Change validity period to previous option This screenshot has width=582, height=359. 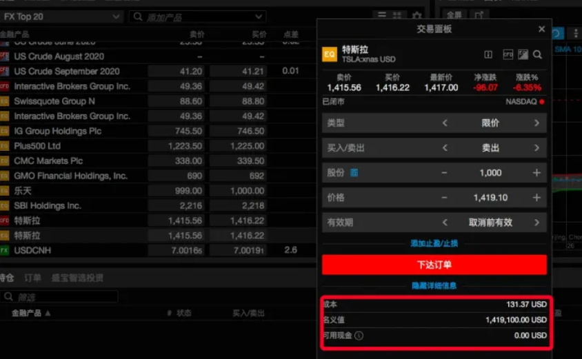(445, 223)
